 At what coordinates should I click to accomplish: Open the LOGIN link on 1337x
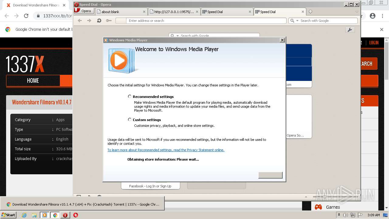[x=374, y=43]
